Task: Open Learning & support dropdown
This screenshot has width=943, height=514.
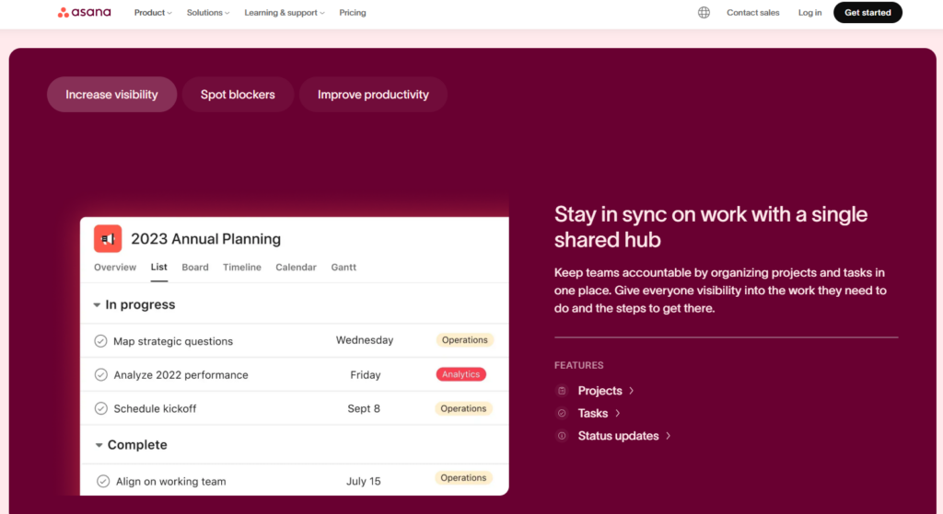Action: click(x=285, y=13)
